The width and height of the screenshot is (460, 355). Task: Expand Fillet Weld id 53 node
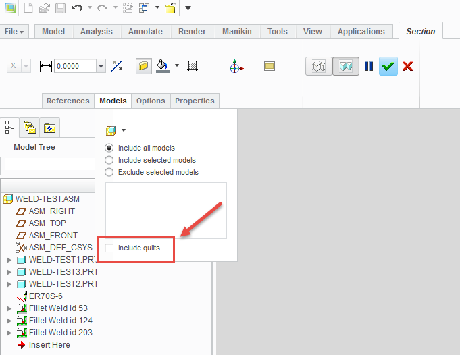pyautogui.click(x=9, y=308)
